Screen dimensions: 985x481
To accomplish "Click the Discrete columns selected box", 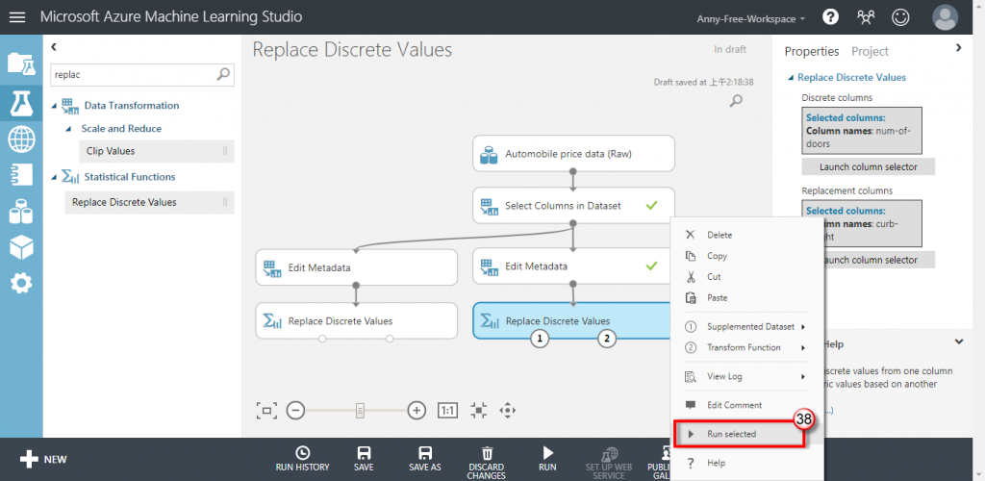I will [862, 131].
